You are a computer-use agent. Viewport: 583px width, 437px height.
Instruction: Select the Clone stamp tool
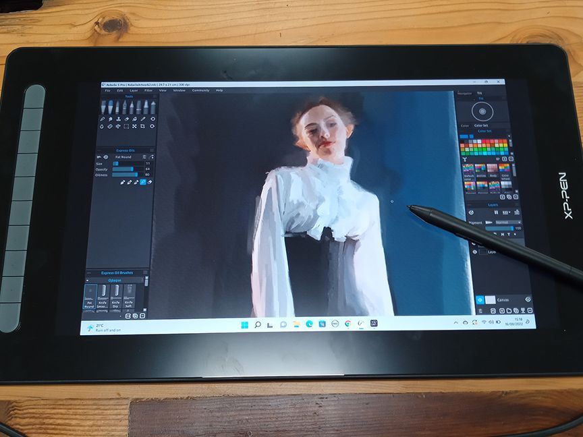[119, 119]
